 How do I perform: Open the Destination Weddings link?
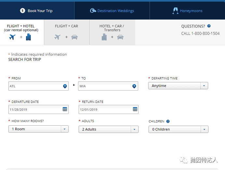[x=116, y=11]
